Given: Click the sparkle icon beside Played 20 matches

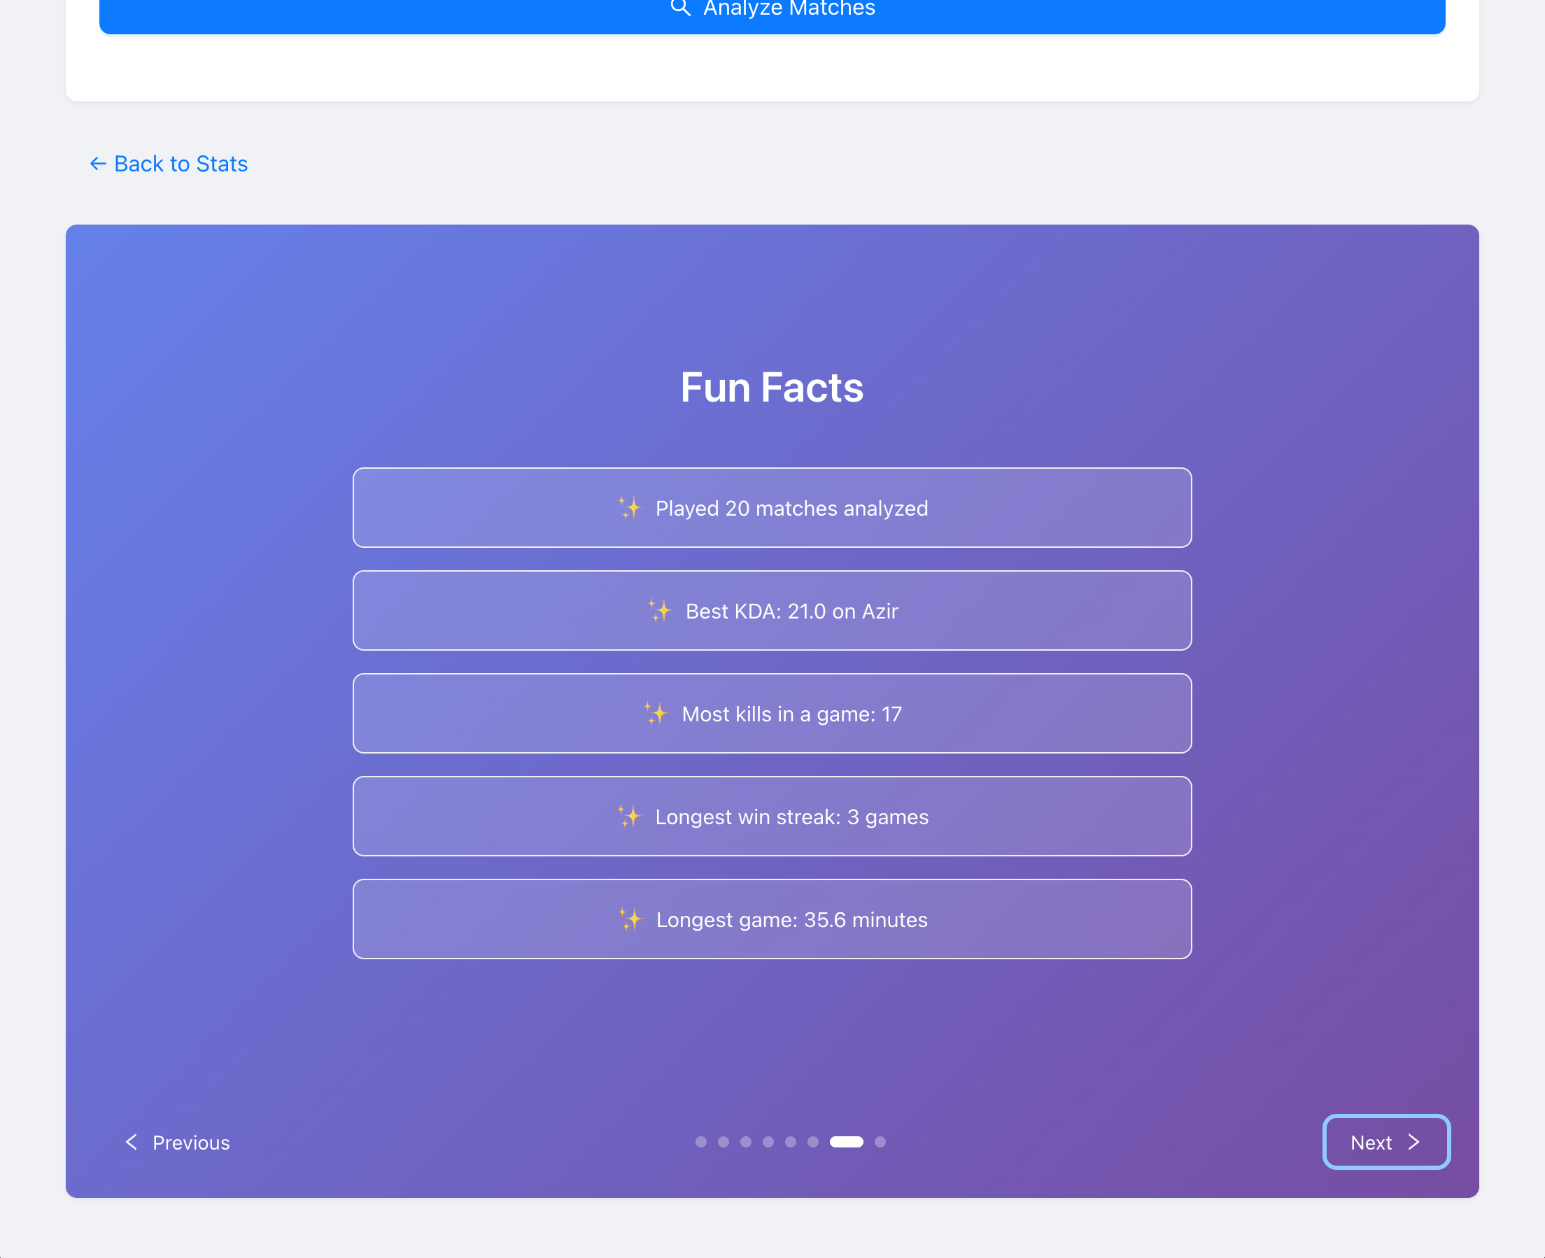Looking at the screenshot, I should [630, 508].
